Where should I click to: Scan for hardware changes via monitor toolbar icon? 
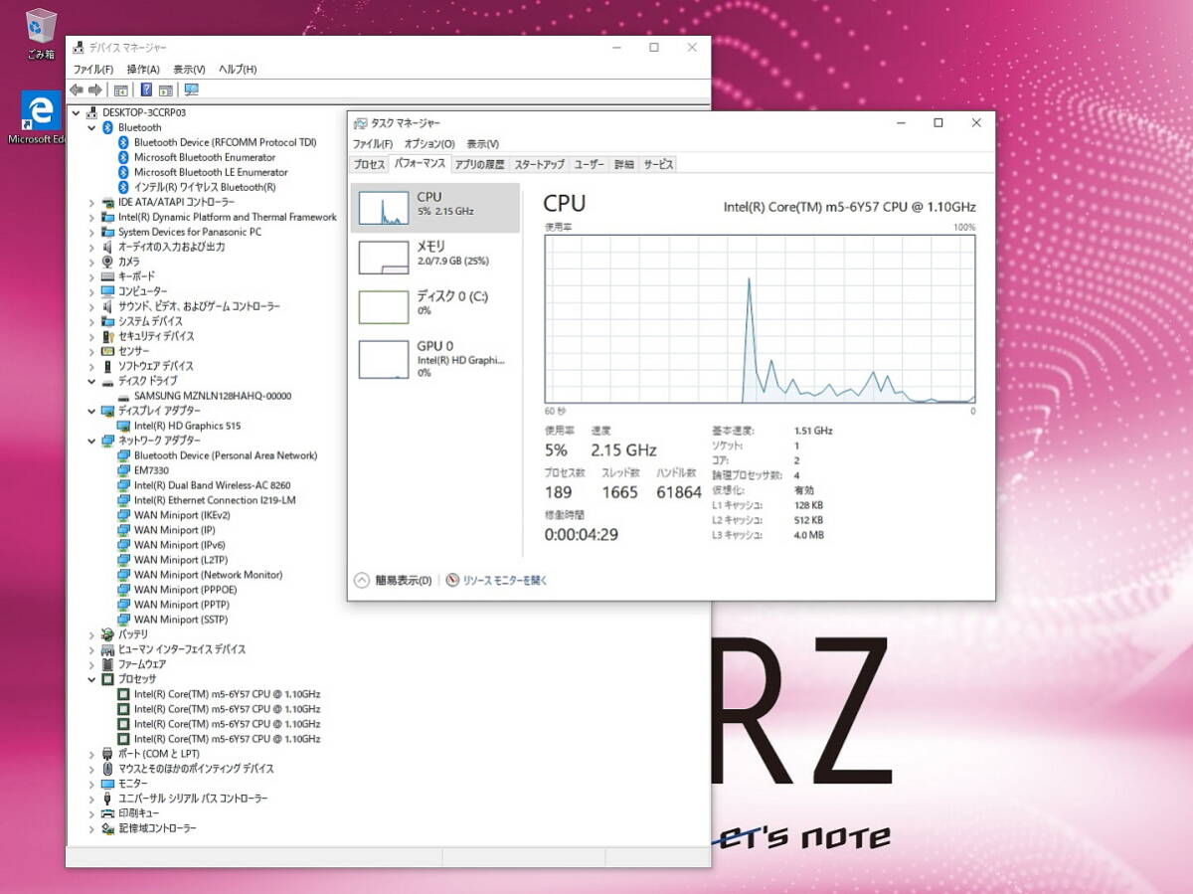point(191,89)
